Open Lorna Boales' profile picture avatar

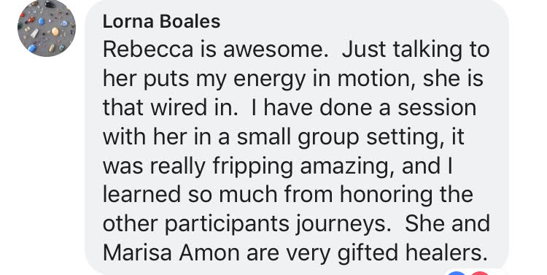click(x=47, y=28)
